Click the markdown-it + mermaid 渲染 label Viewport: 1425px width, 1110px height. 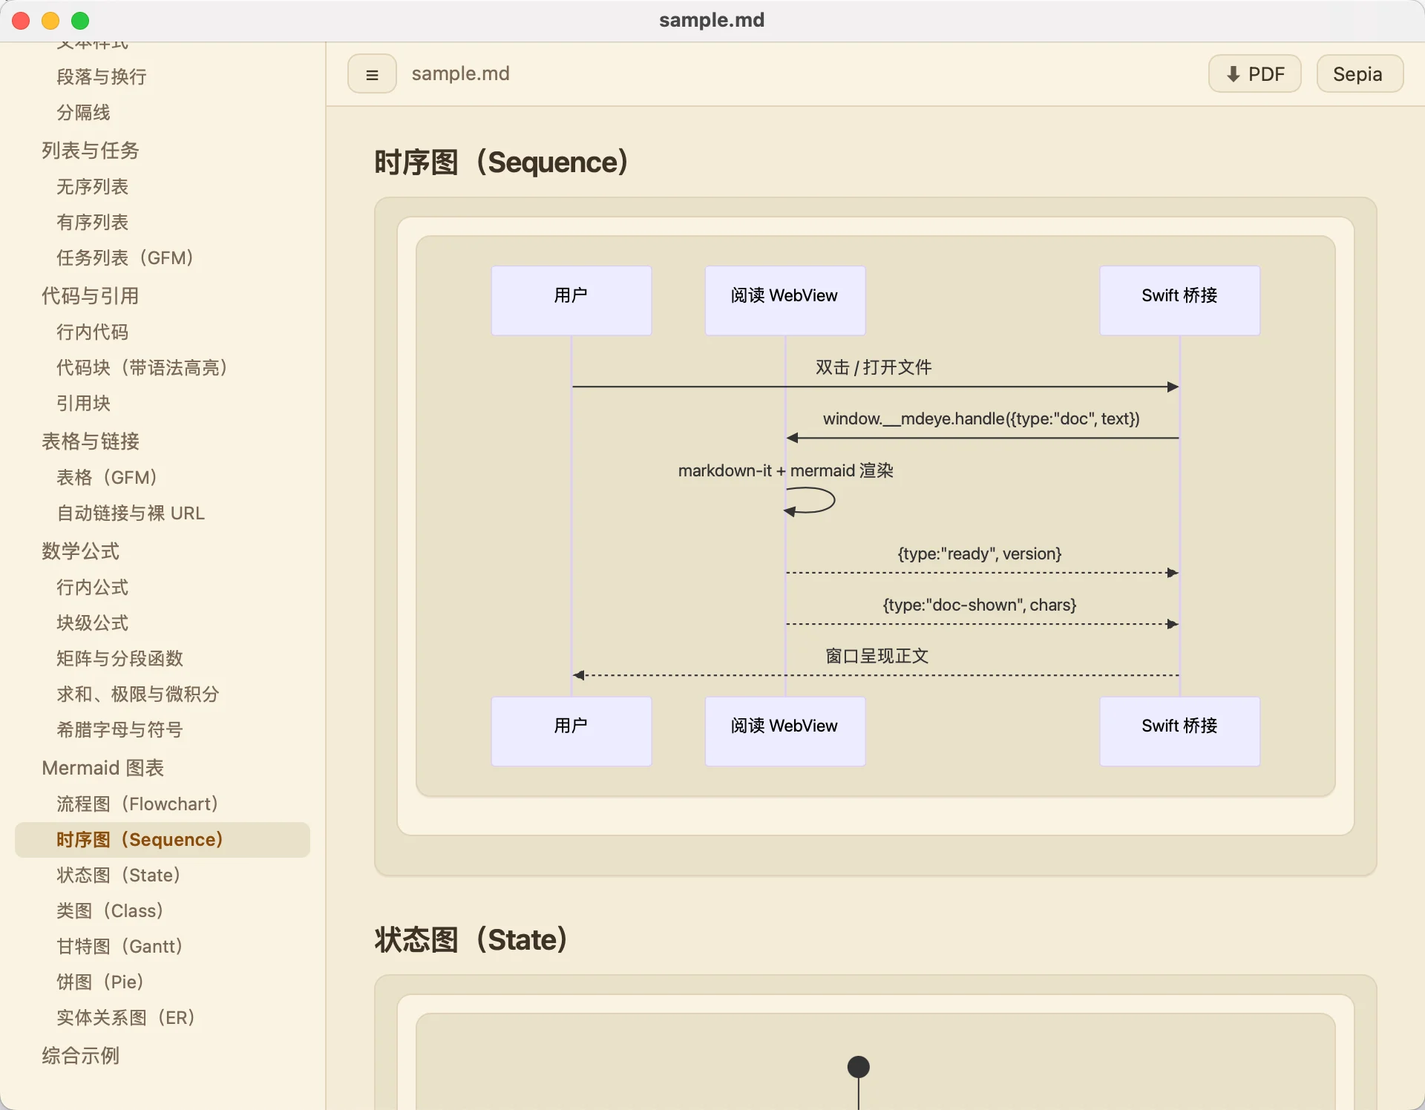click(x=786, y=470)
